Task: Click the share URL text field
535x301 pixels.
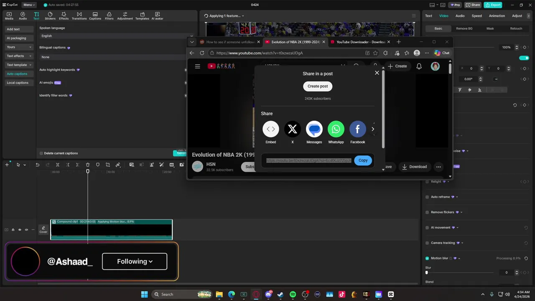Action: pos(308,161)
